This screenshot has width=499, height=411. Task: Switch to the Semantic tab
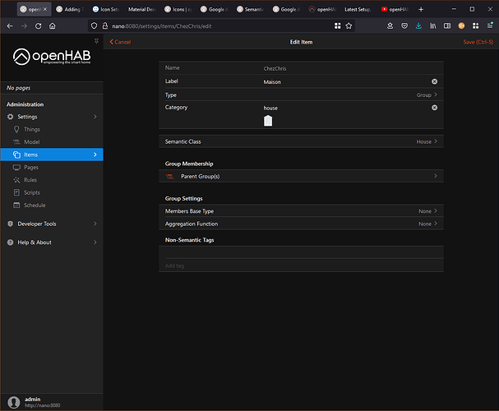click(x=251, y=10)
